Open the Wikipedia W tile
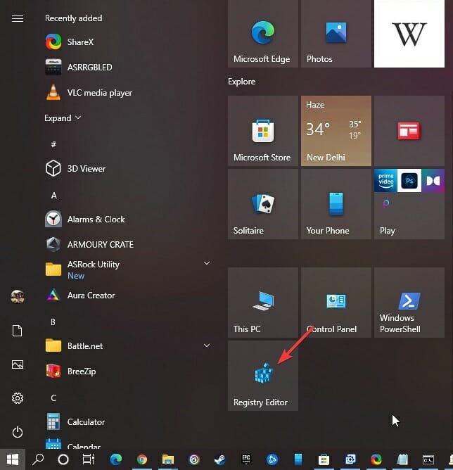Viewport: 453px width, 470px height. pyautogui.click(x=409, y=33)
